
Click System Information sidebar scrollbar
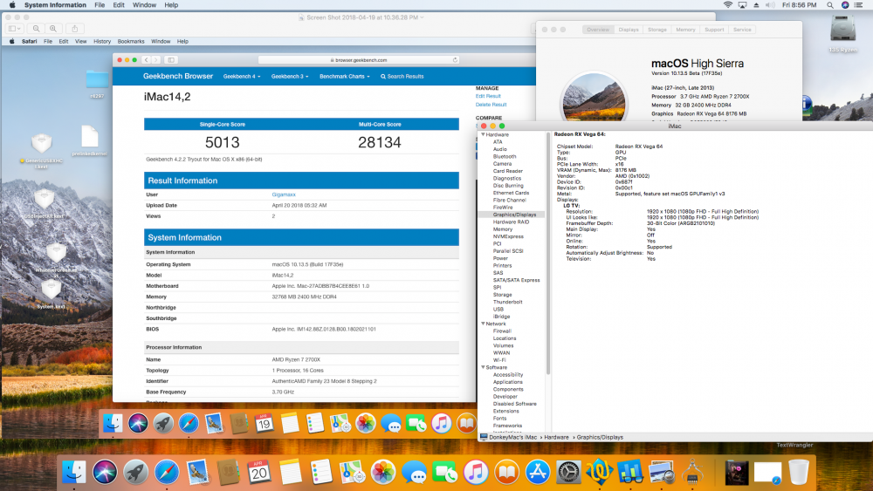coord(548,253)
